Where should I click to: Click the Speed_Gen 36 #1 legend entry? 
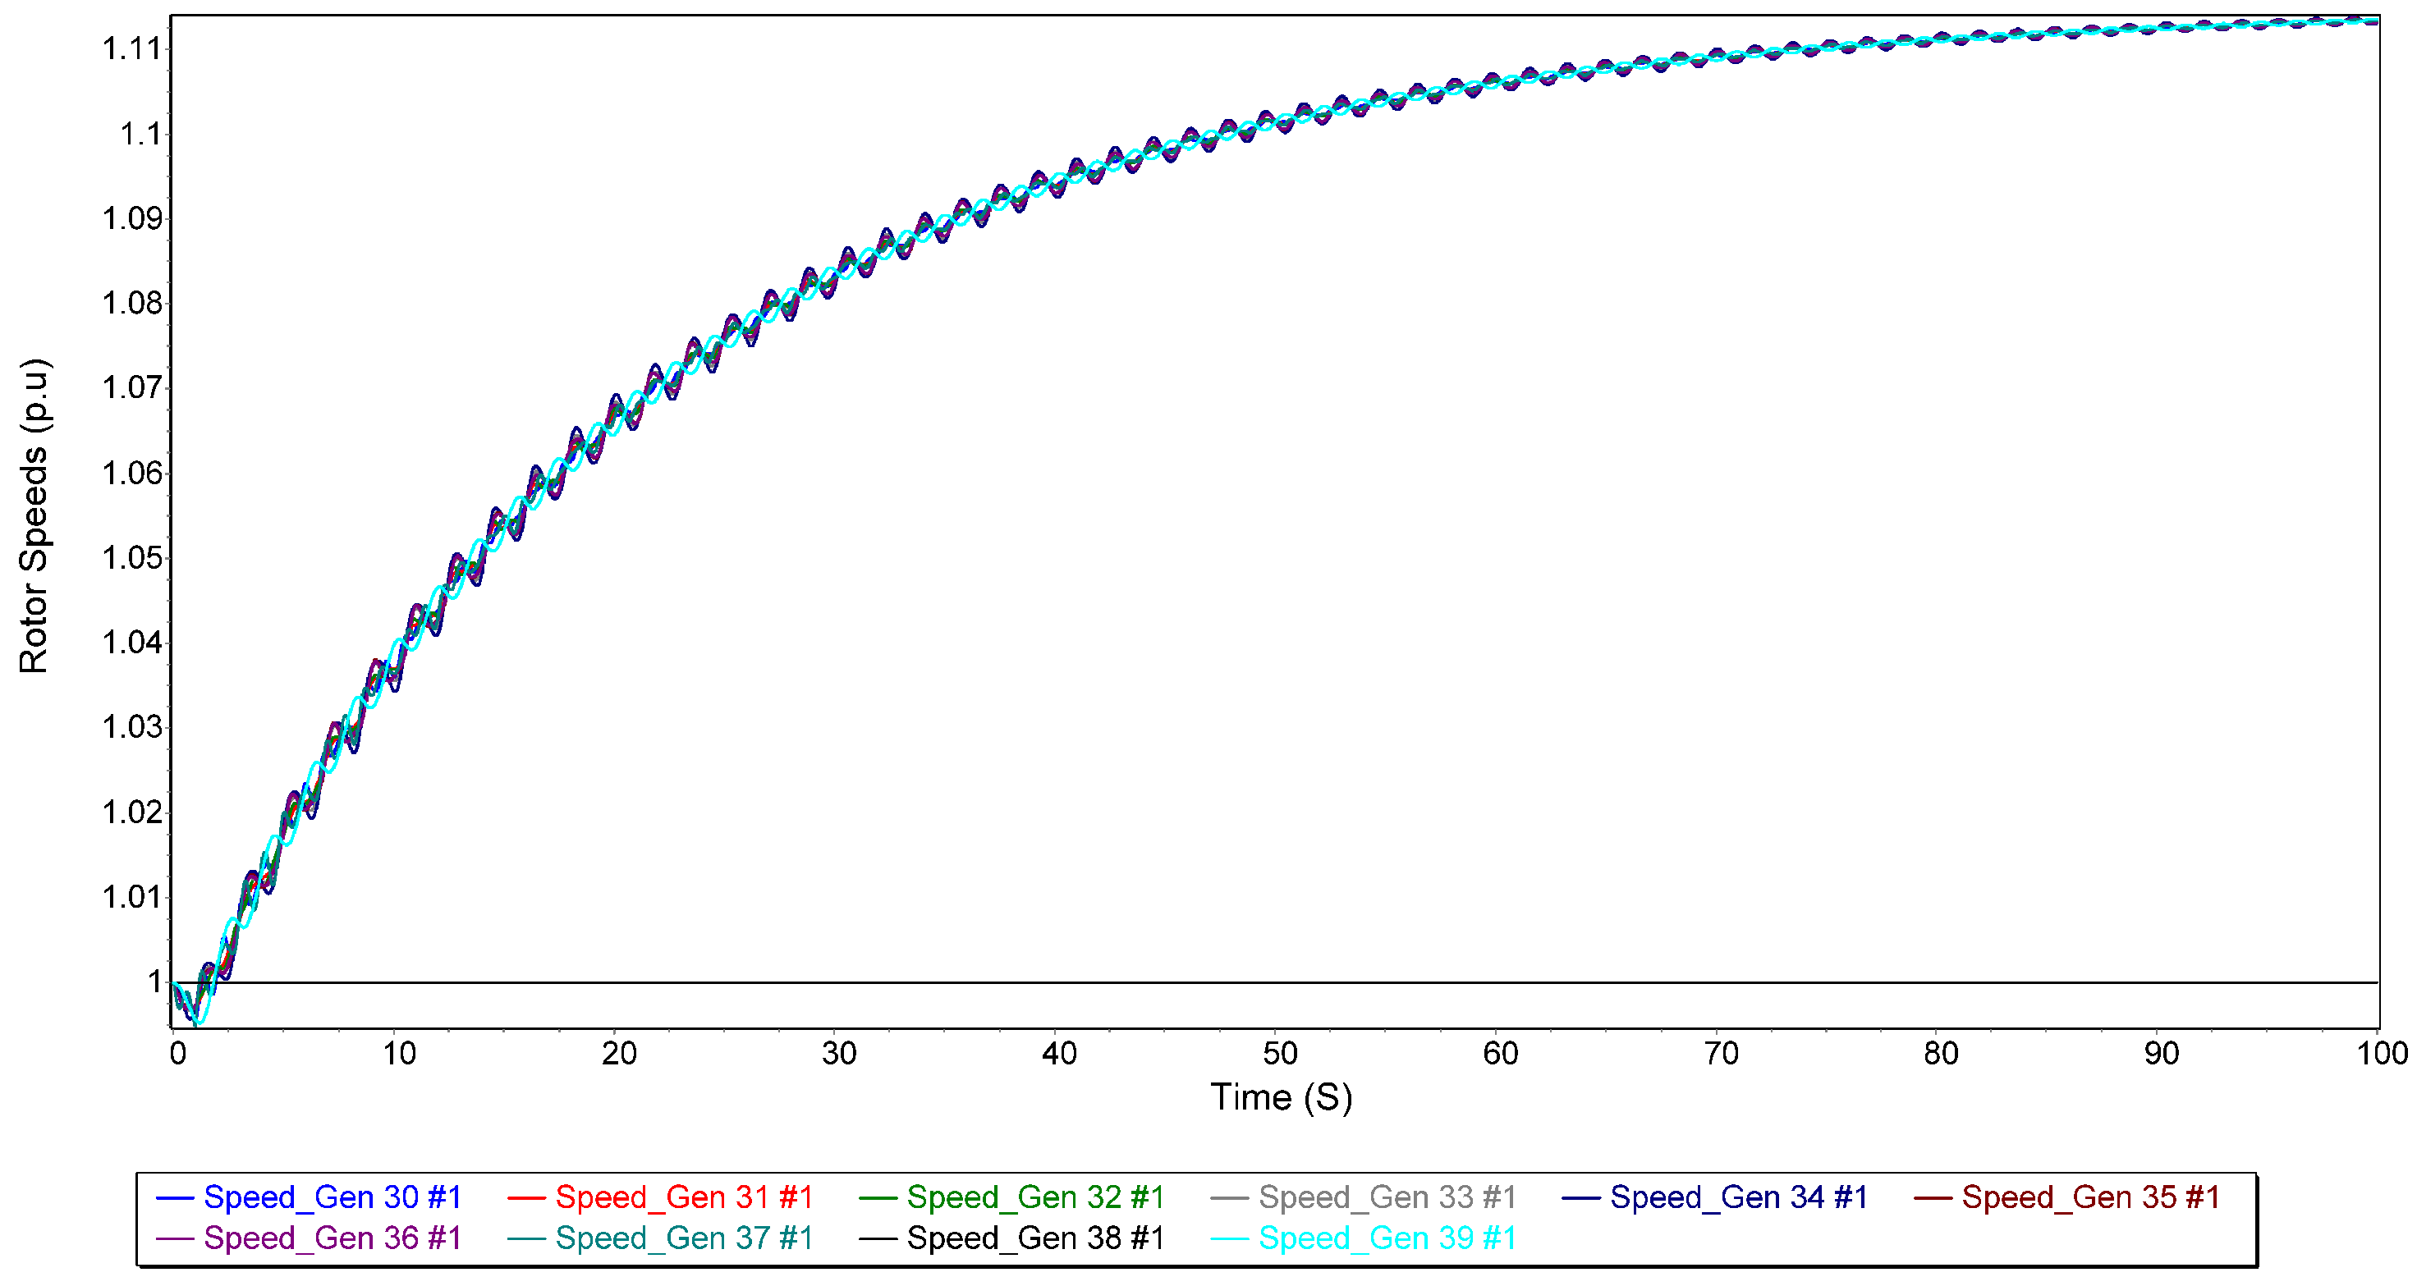tap(333, 1239)
